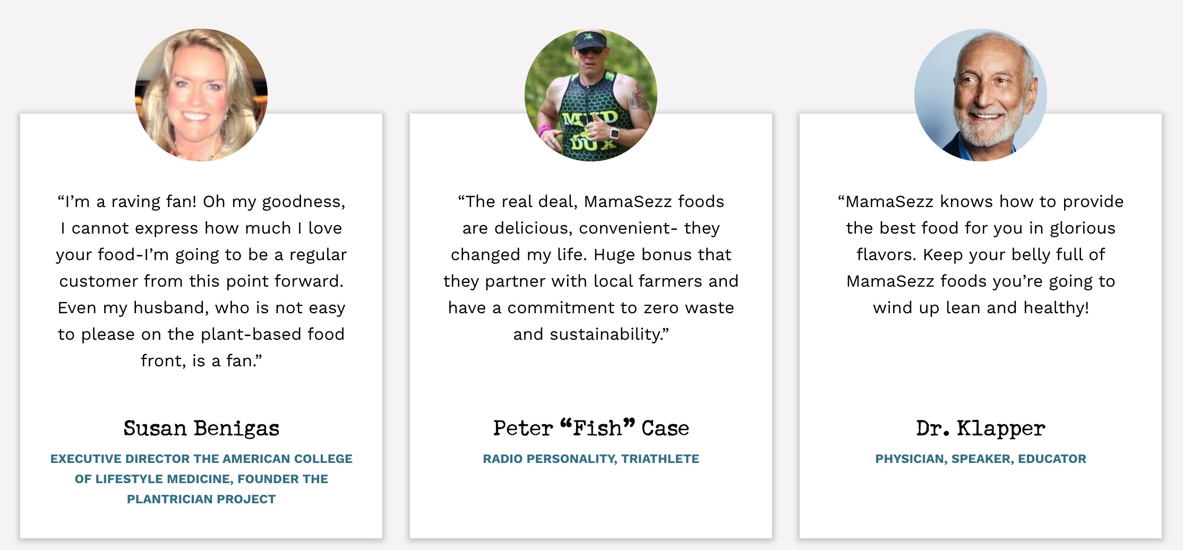Viewport: 1183px width, 550px height.
Task: Click the Radio Personality, Triathlete subtitle
Action: pos(591,459)
